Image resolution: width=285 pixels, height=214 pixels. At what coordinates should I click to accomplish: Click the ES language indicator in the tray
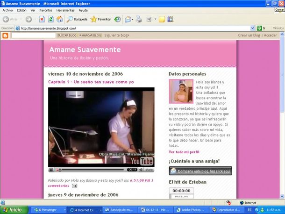click(249, 210)
